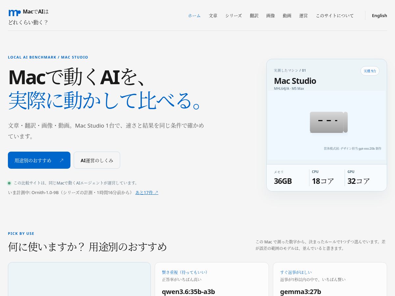Click the 36GB memory value

click(283, 181)
